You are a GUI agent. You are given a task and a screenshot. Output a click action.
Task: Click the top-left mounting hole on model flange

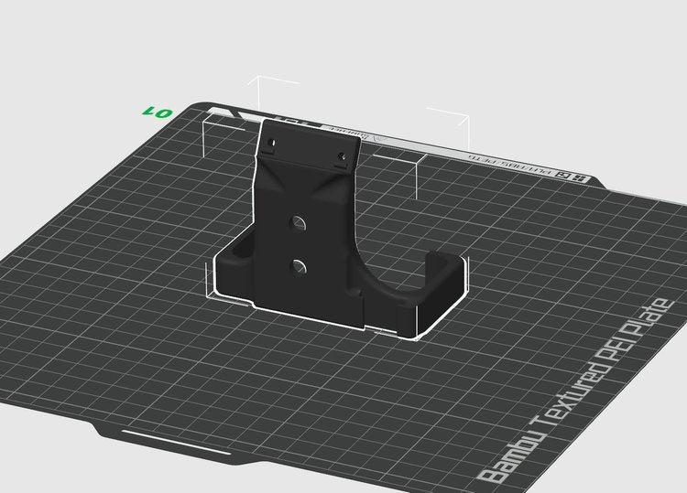coord(270,143)
